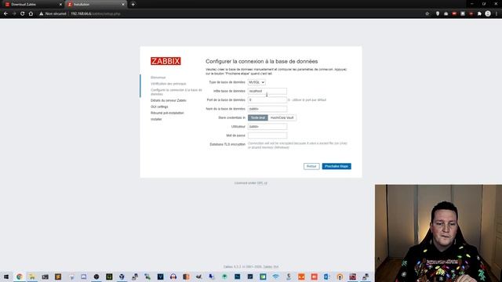Close the 'Installation' tab
The height and width of the screenshot is (282, 502).
[x=123, y=5]
